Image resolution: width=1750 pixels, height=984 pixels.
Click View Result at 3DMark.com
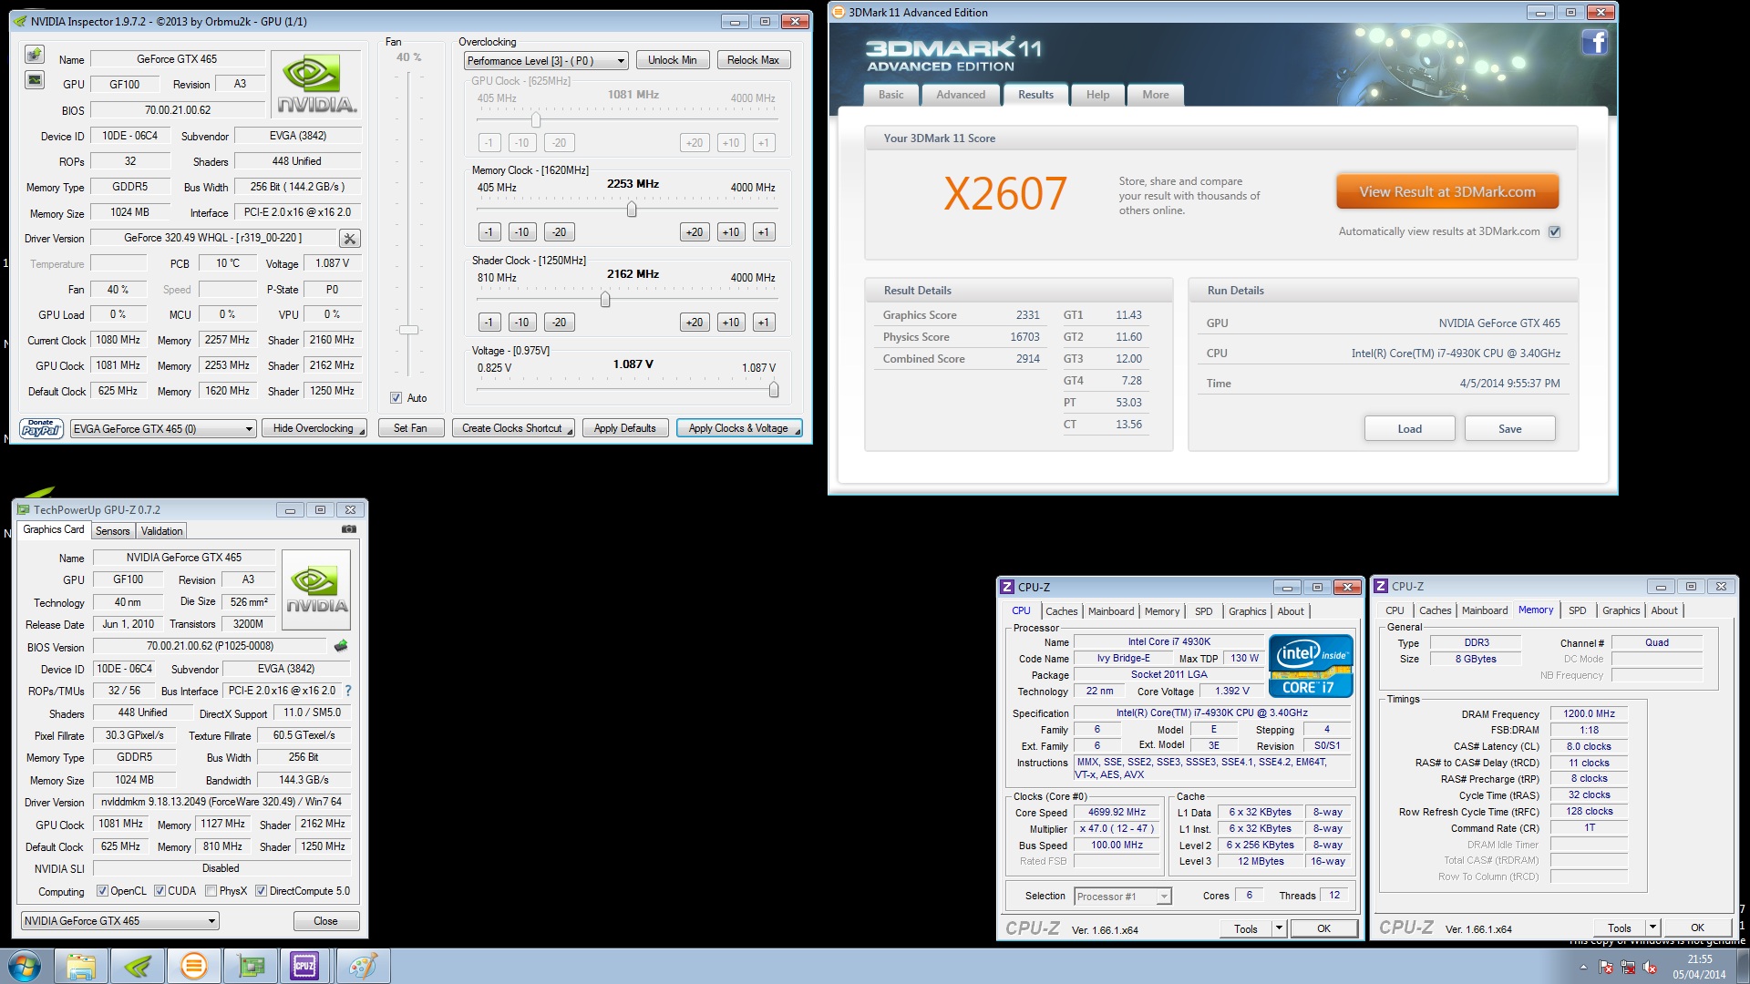click(1447, 192)
